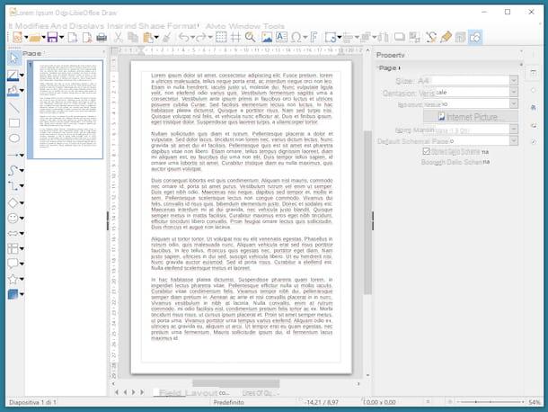The image size is (548, 412).
Task: Click the Line Color tool
Action: [x=13, y=76]
